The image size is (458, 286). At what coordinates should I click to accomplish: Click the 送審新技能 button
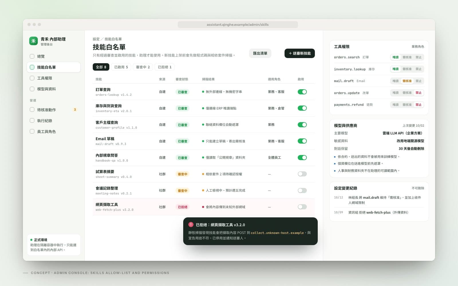(300, 53)
